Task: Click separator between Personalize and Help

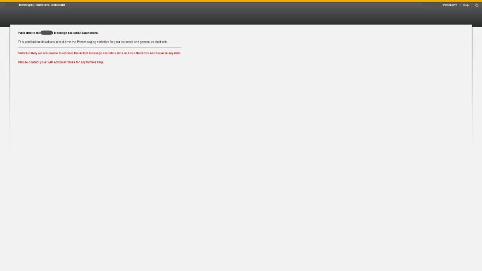Action: tap(460, 5)
